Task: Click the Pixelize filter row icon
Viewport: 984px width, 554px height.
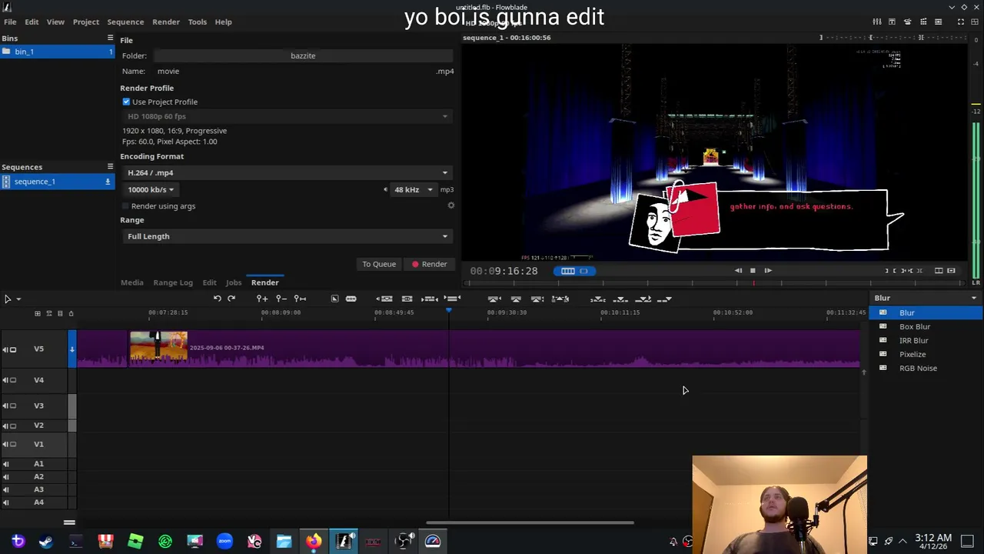Action: [x=883, y=354]
